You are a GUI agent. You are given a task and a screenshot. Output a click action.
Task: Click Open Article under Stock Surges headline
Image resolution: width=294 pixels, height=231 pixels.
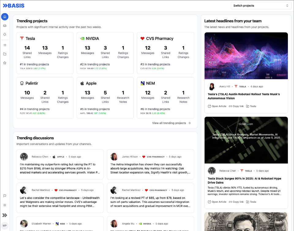point(217,202)
